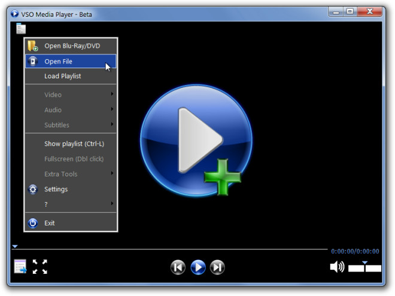The height and width of the screenshot is (296, 395).
Task: Click the gear icon beside Settings
Action: [33, 190]
